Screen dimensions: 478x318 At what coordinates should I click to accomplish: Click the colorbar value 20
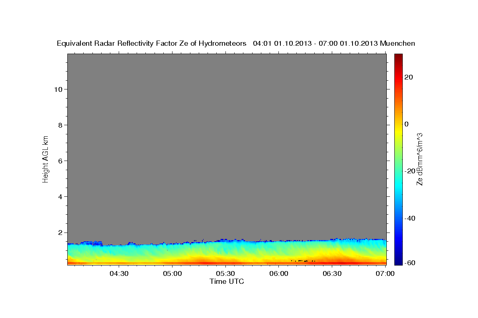coord(409,77)
